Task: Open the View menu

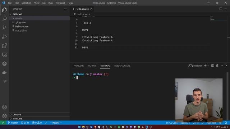Action: click(37, 3)
